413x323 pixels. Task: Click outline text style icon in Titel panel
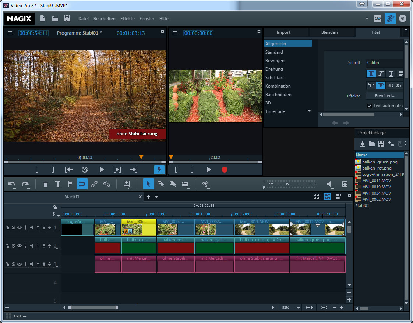(371, 85)
